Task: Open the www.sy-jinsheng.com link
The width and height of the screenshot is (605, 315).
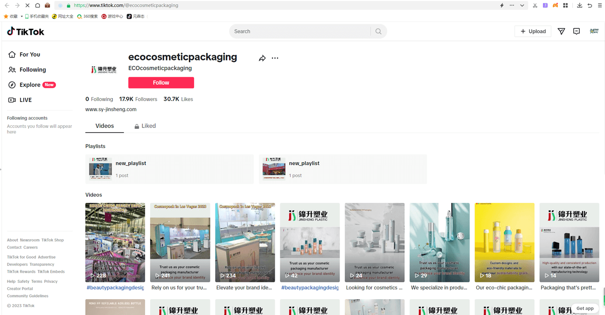Action: pos(111,109)
